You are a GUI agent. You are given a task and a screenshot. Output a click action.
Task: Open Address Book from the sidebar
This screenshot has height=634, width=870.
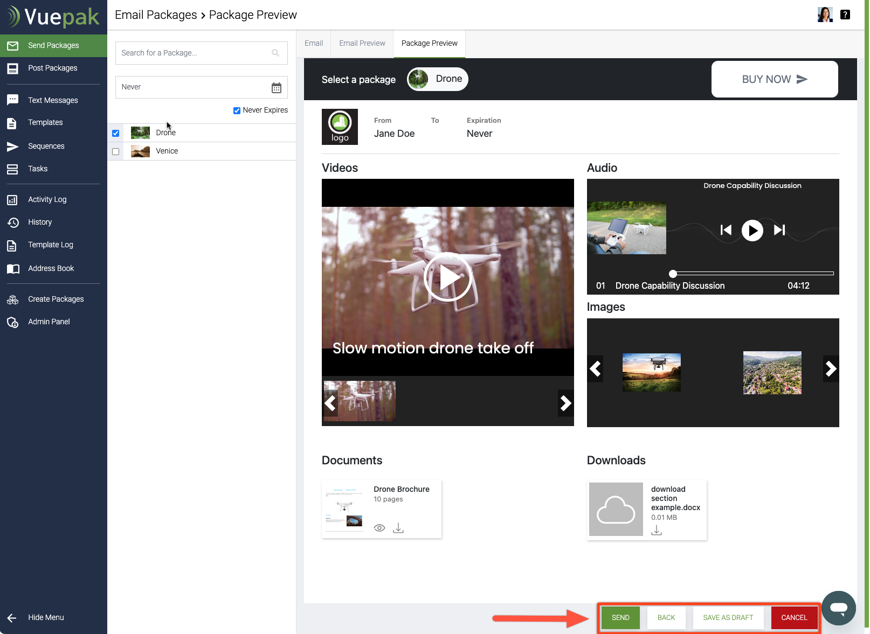(x=51, y=268)
